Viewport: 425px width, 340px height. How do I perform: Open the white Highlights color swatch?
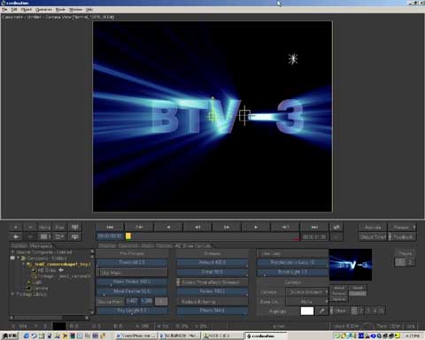307,311
